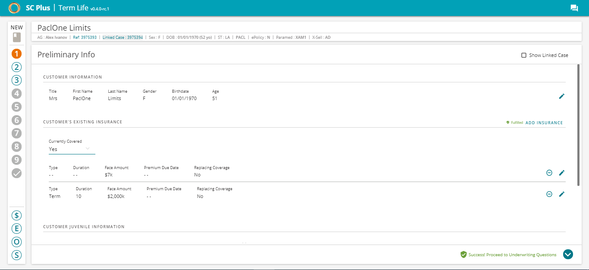Viewport: 589px width, 270px height.
Task: Remove the $7k insurance entry
Action: coord(549,173)
